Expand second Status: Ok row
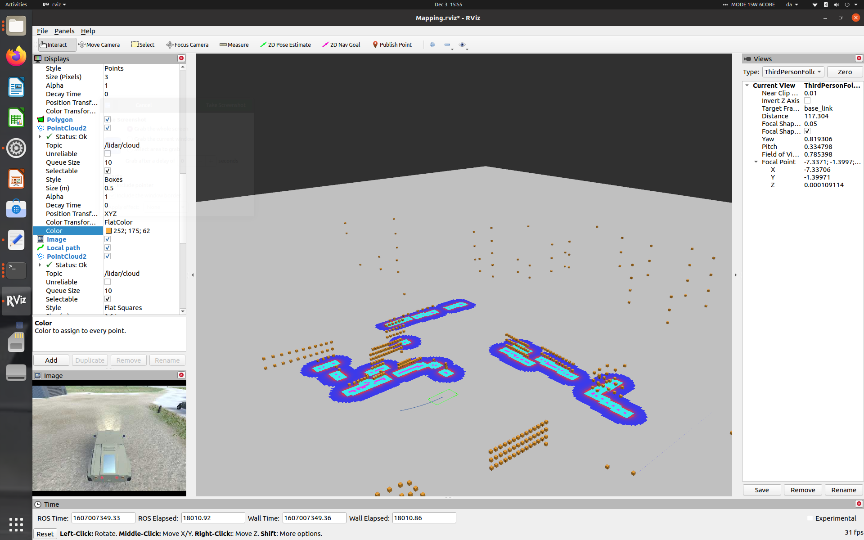Viewport: 864px width, 540px height. click(40, 265)
